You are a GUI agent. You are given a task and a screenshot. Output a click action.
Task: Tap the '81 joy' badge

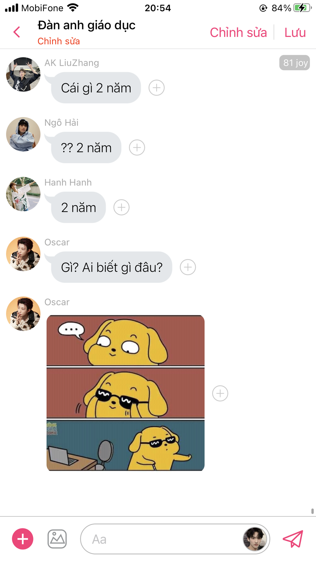pos(295,63)
